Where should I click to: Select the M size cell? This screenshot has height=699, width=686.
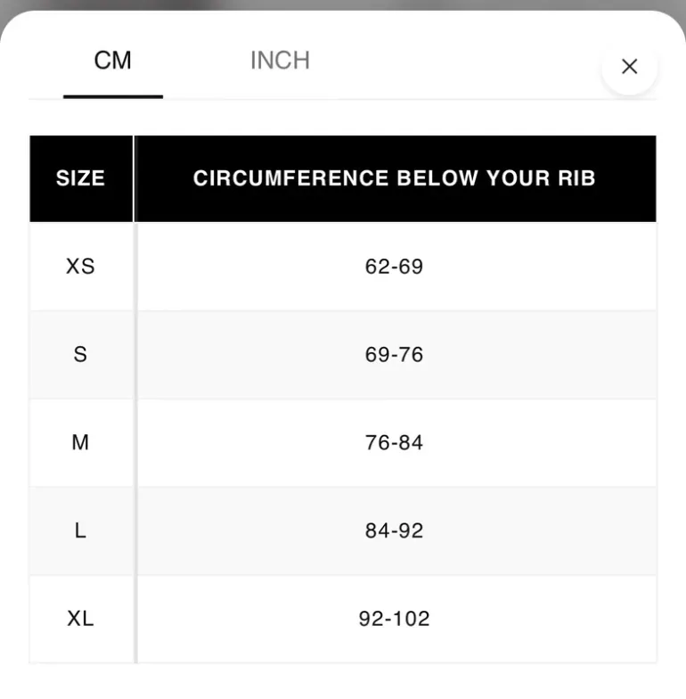click(x=81, y=442)
